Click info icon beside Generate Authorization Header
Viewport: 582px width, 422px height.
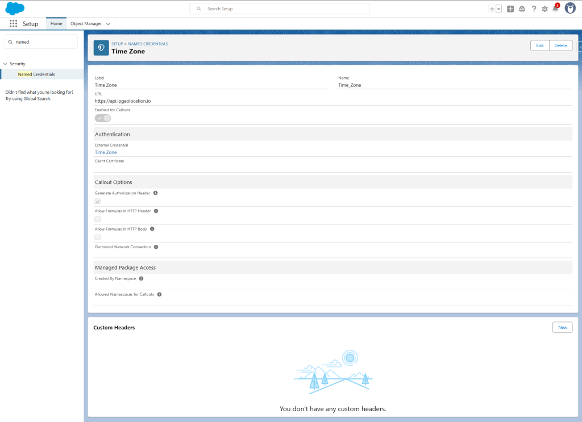[155, 193]
